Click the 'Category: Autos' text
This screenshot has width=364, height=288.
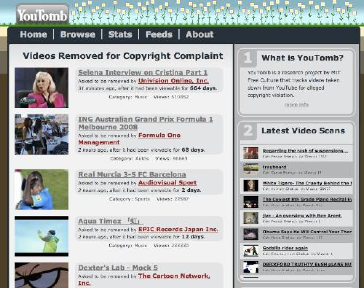tap(129, 159)
